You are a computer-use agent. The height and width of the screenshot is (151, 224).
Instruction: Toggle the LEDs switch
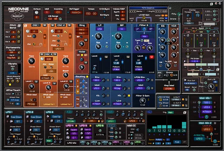click(166, 18)
